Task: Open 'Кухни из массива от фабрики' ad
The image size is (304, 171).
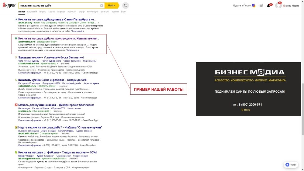Action: pyautogui.click(x=57, y=152)
